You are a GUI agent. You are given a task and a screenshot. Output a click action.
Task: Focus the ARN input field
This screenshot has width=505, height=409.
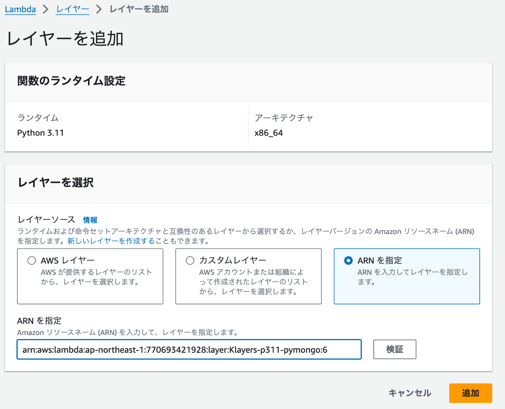coord(189,349)
